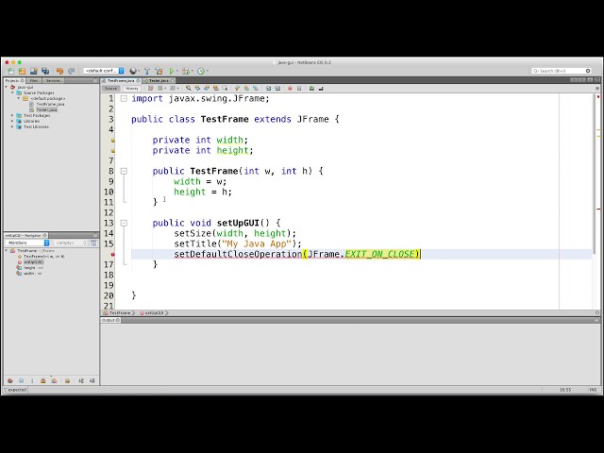Select the Output panel tab
The width and height of the screenshot is (604, 453).
coord(110,320)
